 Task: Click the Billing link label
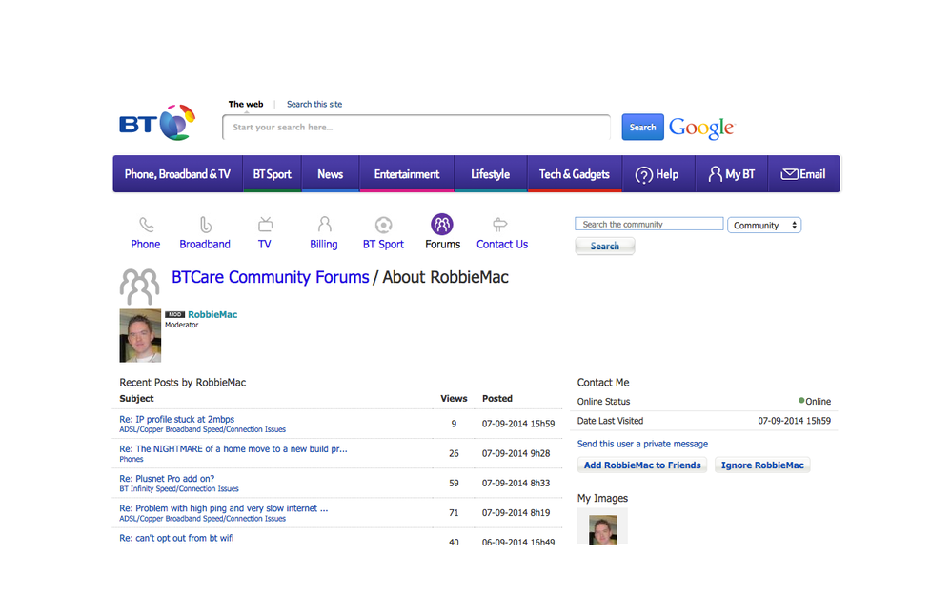point(324,245)
